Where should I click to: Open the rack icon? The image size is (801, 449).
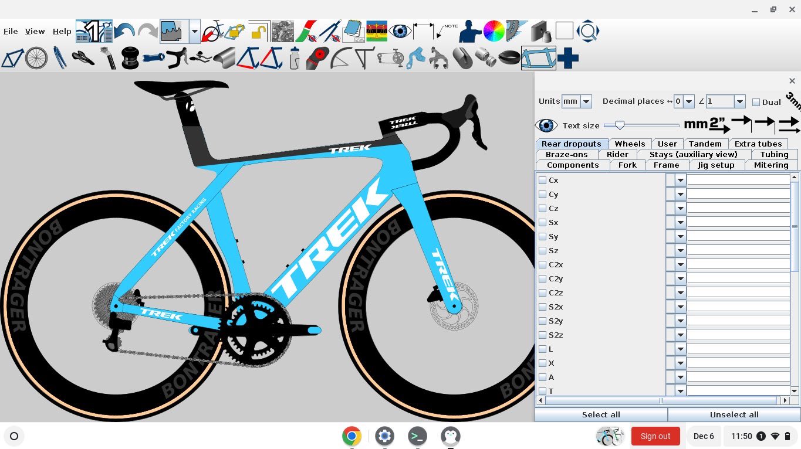click(x=365, y=59)
